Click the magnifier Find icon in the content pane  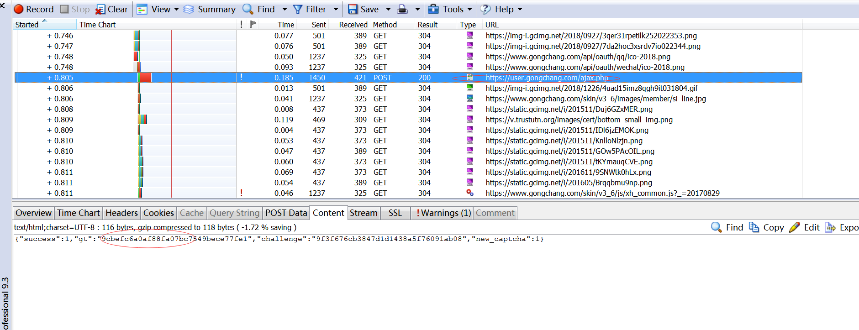[717, 227]
